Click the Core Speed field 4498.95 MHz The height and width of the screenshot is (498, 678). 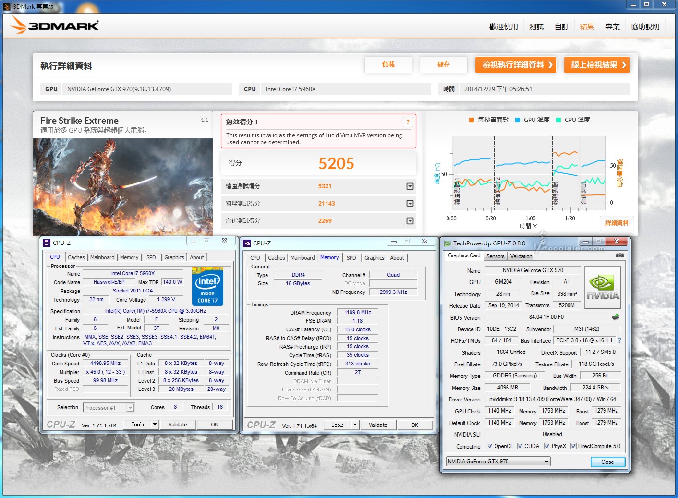tap(105, 364)
